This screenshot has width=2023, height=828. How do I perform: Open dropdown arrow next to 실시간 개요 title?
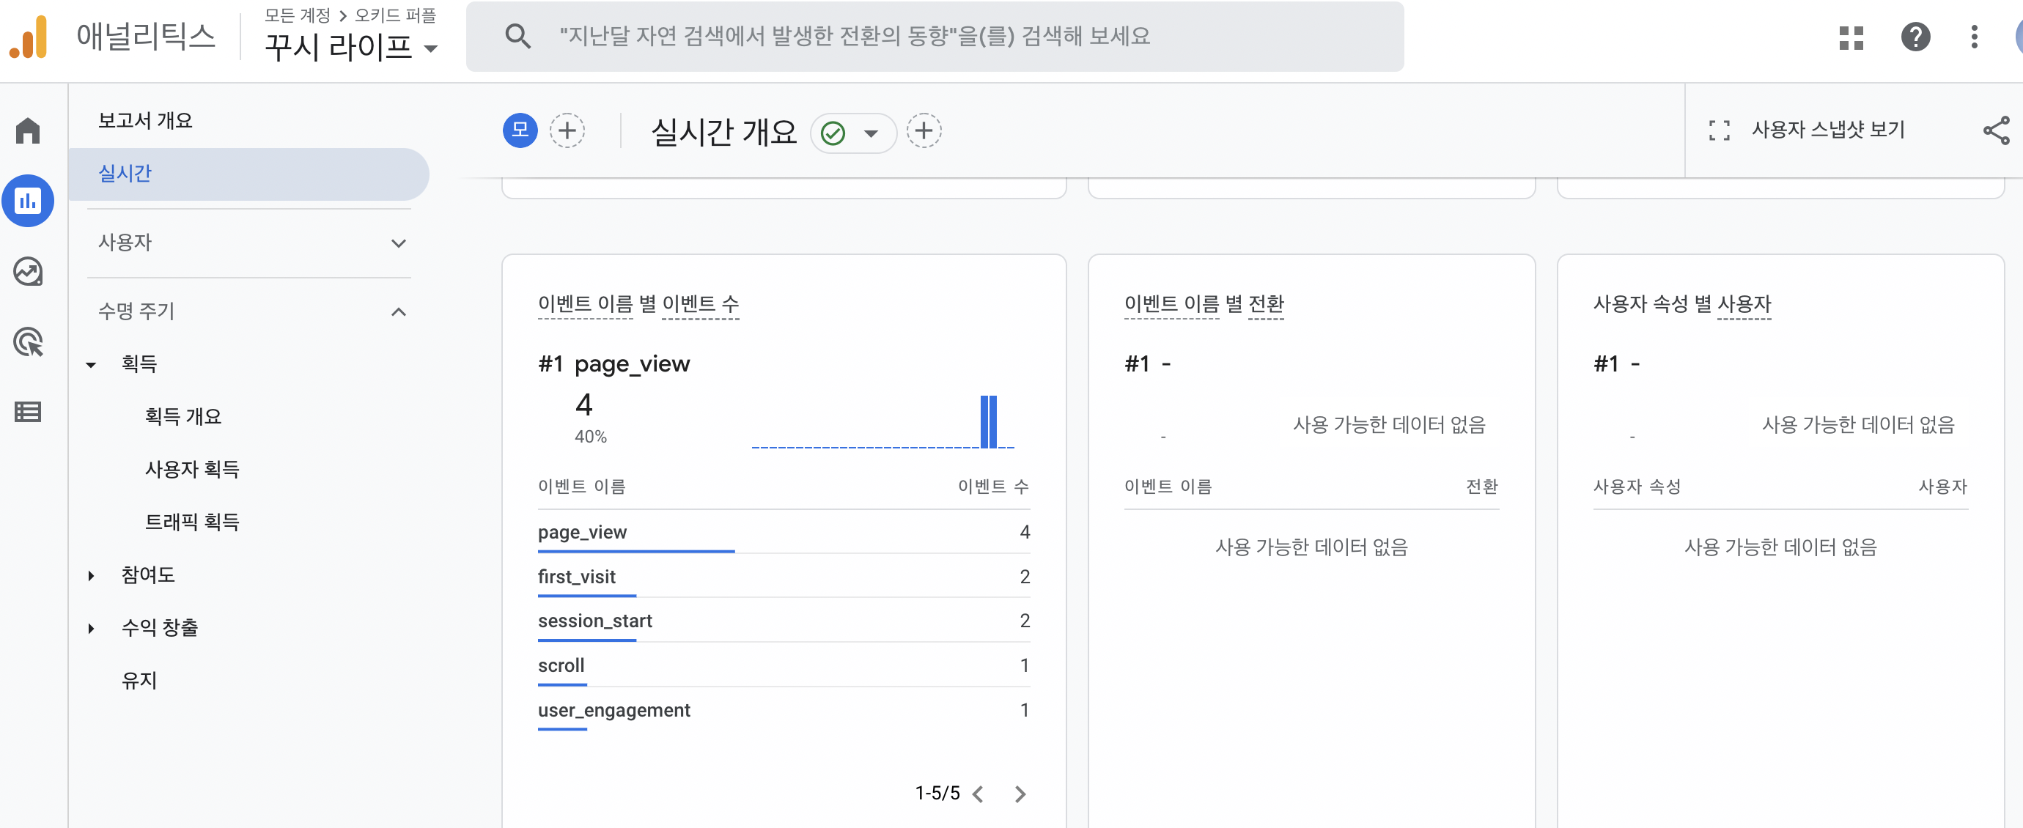[x=871, y=133]
